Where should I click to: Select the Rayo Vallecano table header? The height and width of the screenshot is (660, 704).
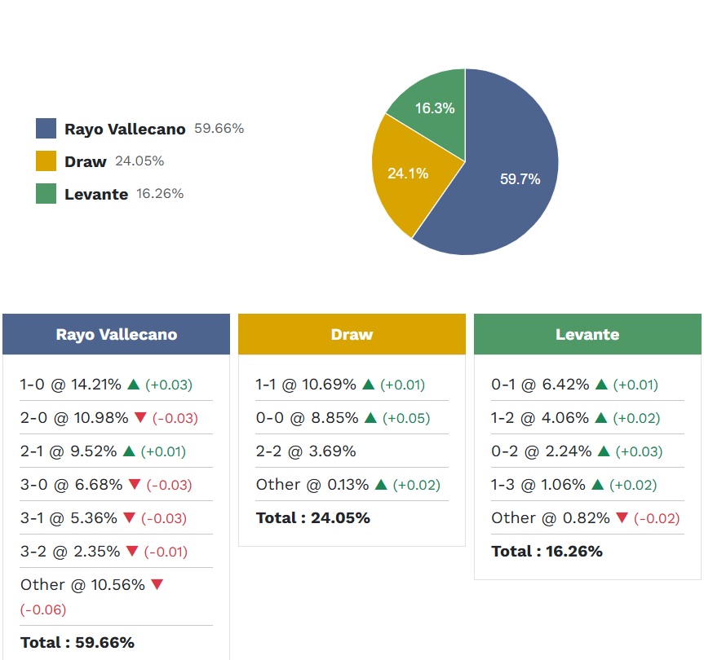point(116,334)
